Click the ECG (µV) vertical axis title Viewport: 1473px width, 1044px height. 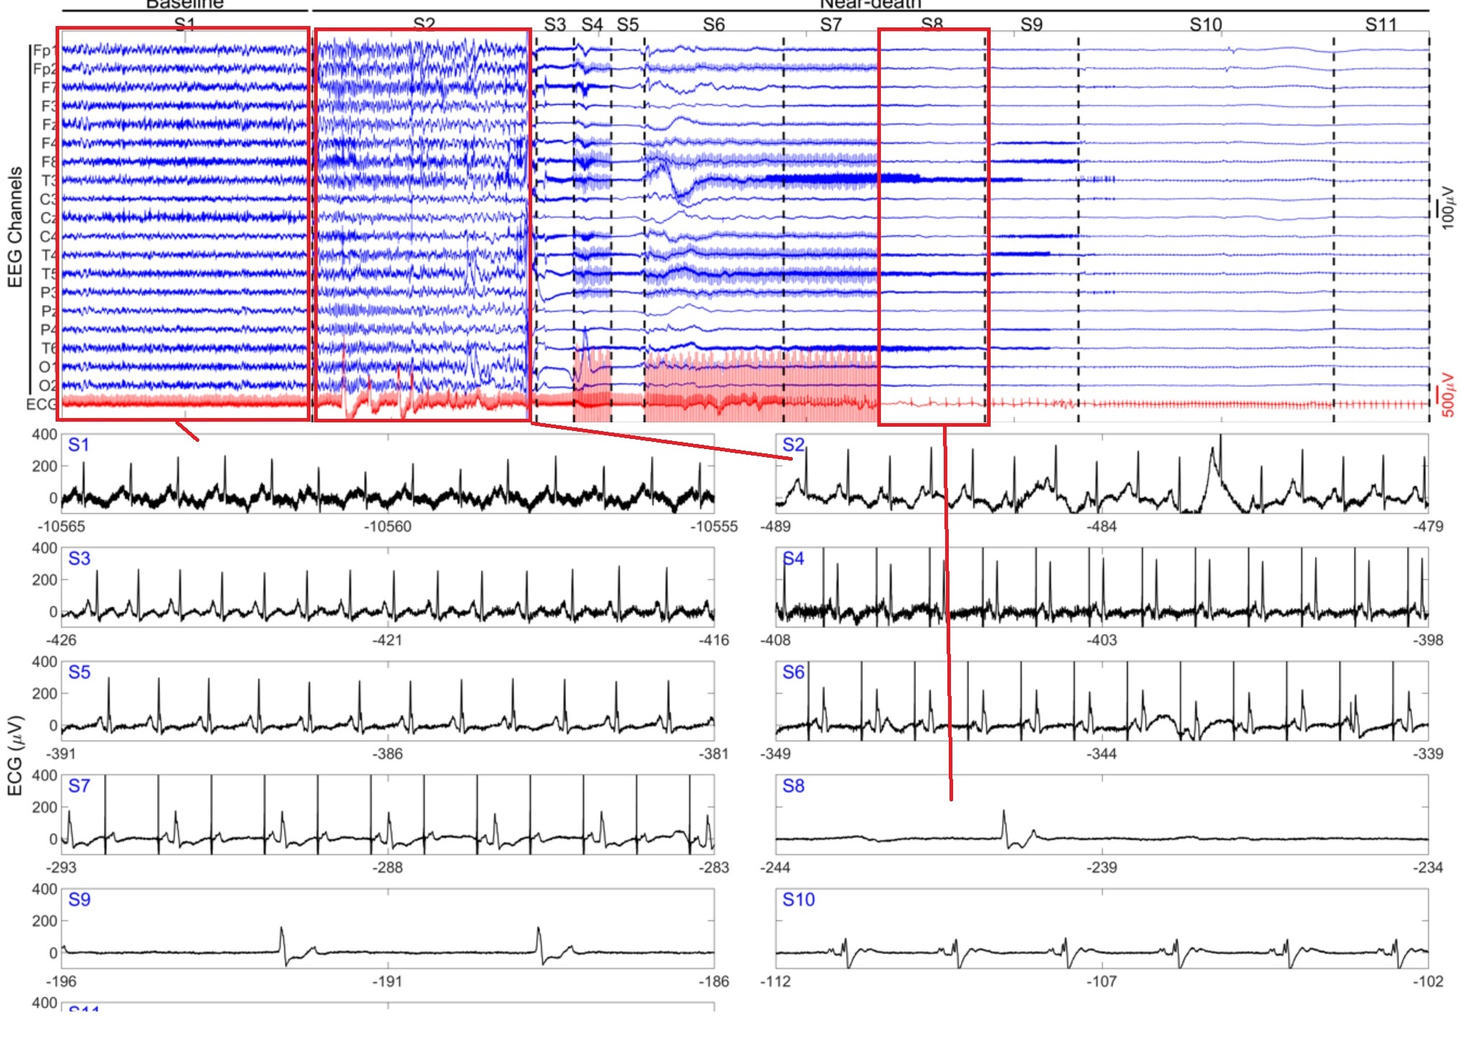pyautogui.click(x=15, y=754)
